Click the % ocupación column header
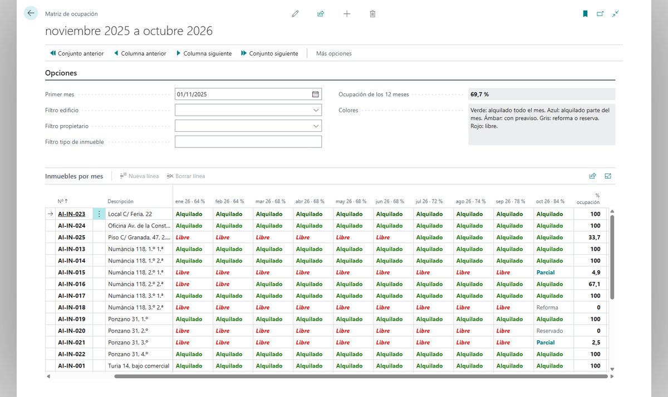 point(588,198)
